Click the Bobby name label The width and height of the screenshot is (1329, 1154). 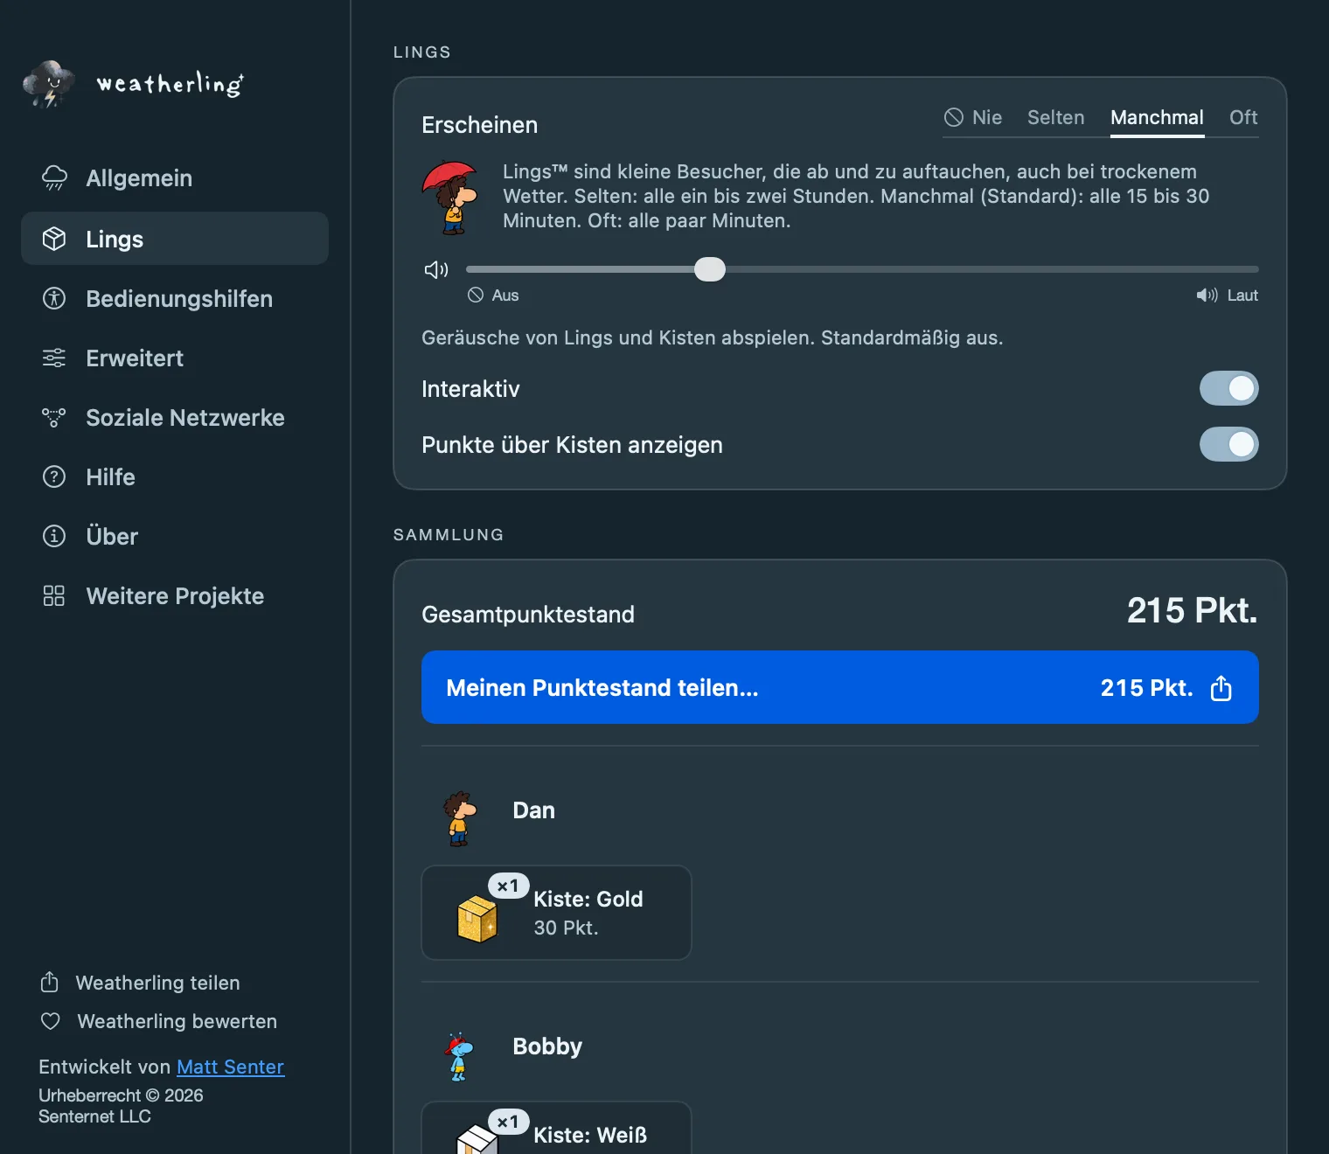[547, 1046]
